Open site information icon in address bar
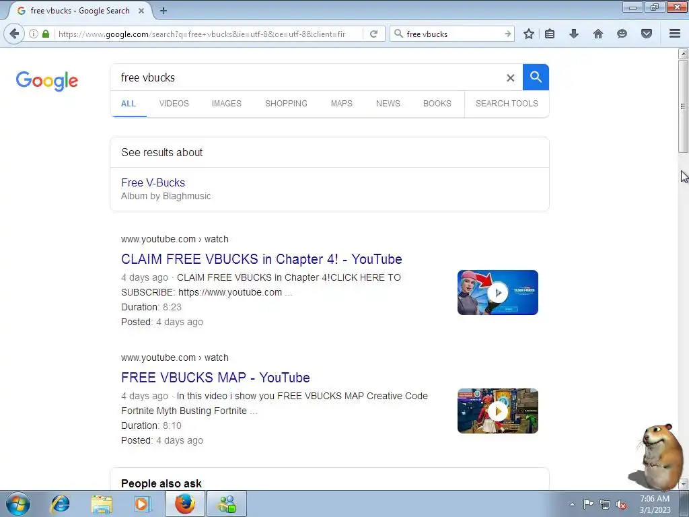689x517 pixels. [34, 34]
